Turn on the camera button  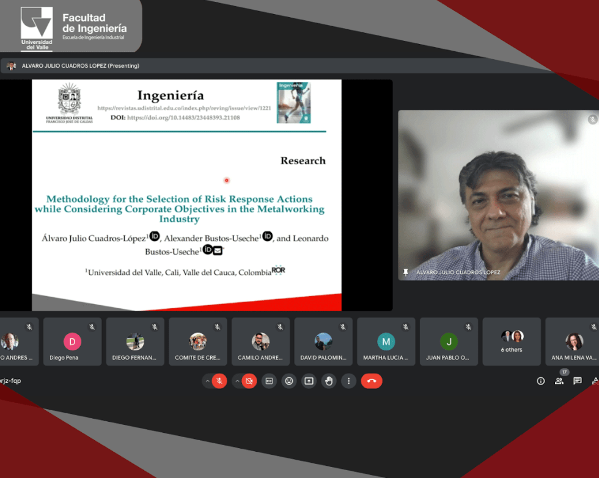tap(249, 381)
